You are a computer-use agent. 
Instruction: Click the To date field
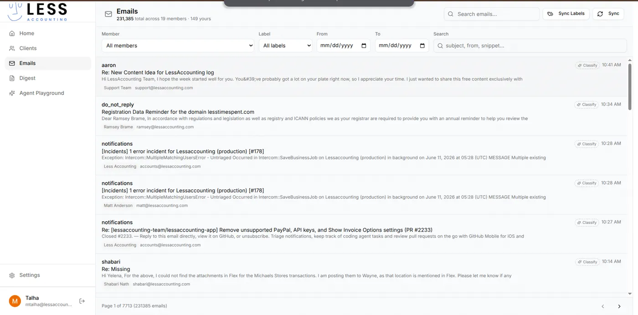pos(401,46)
